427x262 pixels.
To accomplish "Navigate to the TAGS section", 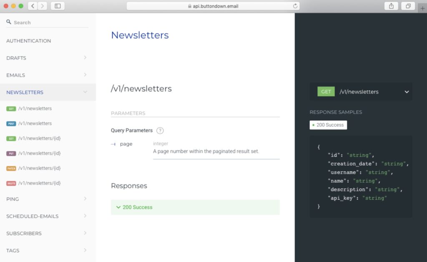I will [x=13, y=250].
